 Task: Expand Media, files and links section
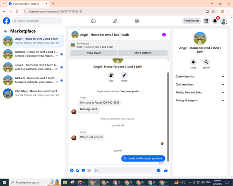200,93
